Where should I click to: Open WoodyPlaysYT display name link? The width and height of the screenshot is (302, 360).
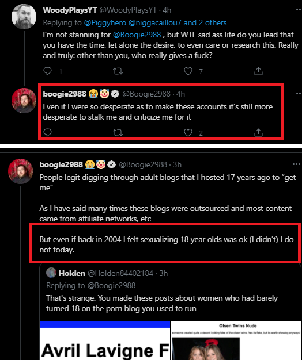coord(70,10)
